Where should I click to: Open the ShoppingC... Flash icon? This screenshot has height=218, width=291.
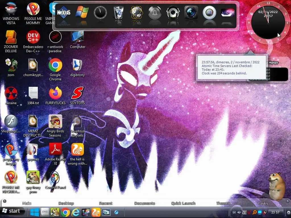pyautogui.click(x=11, y=124)
